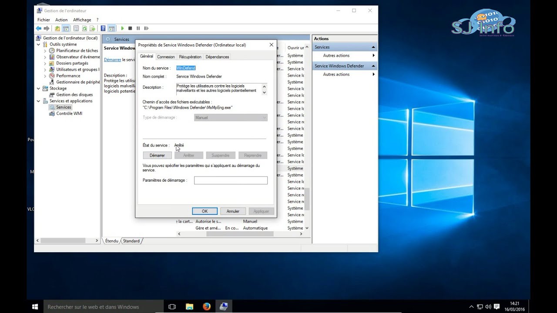Click the Paramètres de démarrage input field
Screen dimensions: 557x313
pos(231,180)
